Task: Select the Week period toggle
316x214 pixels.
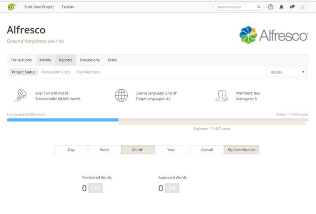Action: [x=104, y=150]
